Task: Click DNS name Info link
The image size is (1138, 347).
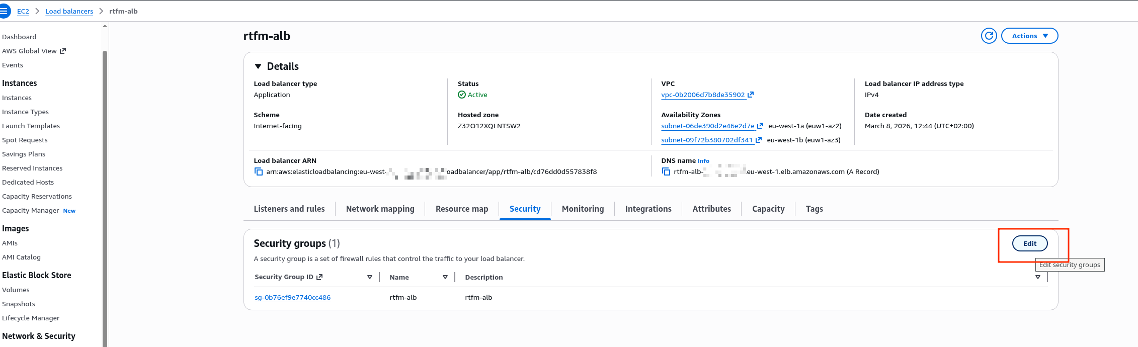Action: 703,161
